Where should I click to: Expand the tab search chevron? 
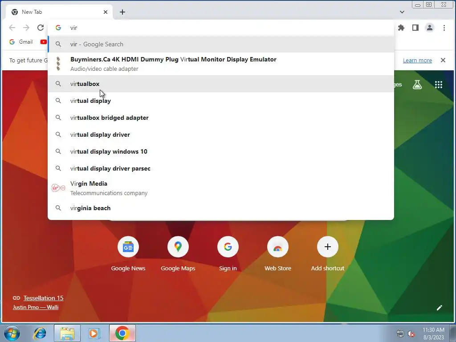tap(402, 12)
